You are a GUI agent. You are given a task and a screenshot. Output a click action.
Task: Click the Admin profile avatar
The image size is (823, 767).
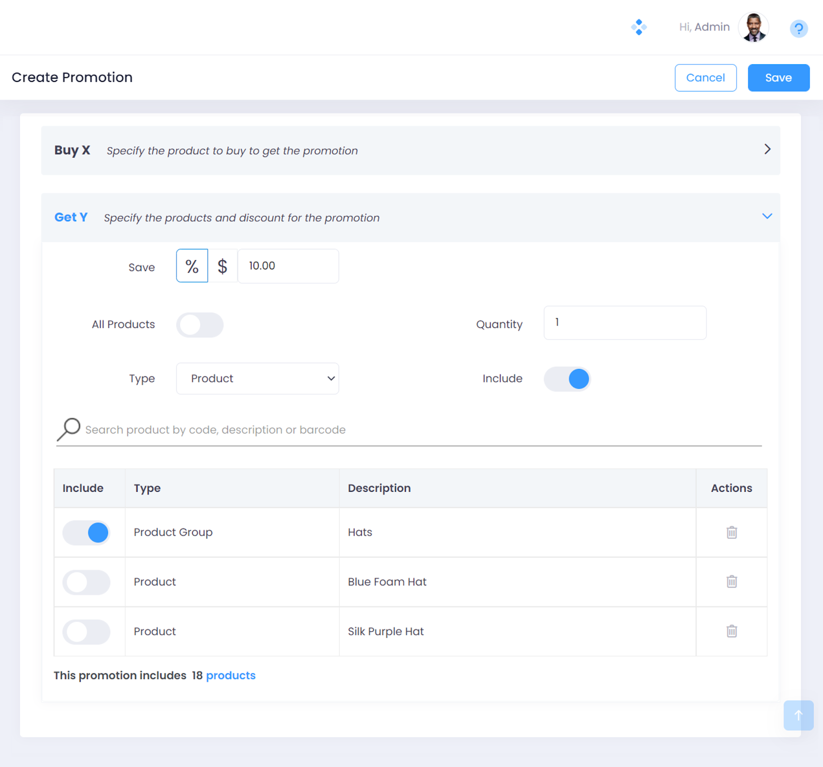click(x=753, y=27)
